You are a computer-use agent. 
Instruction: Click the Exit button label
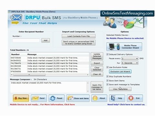tap(138, 98)
